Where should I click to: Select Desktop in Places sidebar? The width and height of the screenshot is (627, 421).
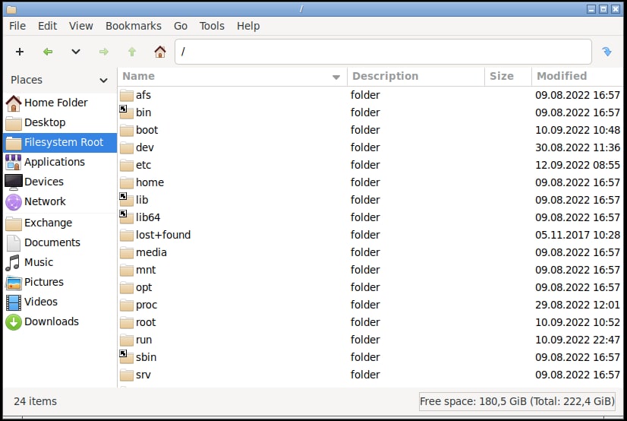[x=60, y=122]
